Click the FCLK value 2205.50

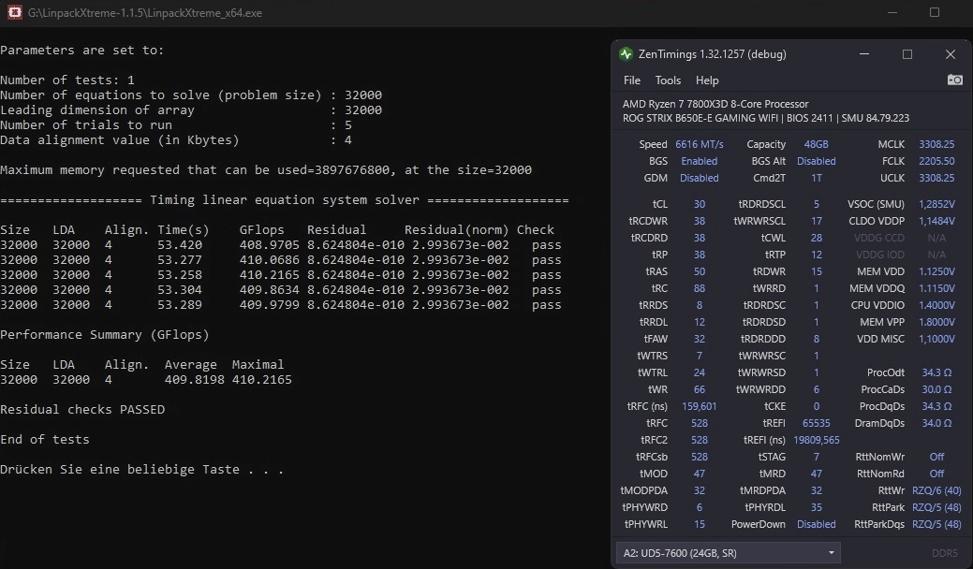936,161
